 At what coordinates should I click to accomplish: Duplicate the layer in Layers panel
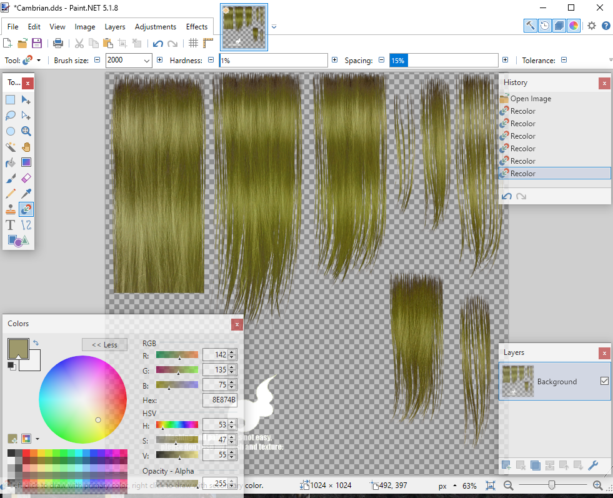pyautogui.click(x=535, y=465)
